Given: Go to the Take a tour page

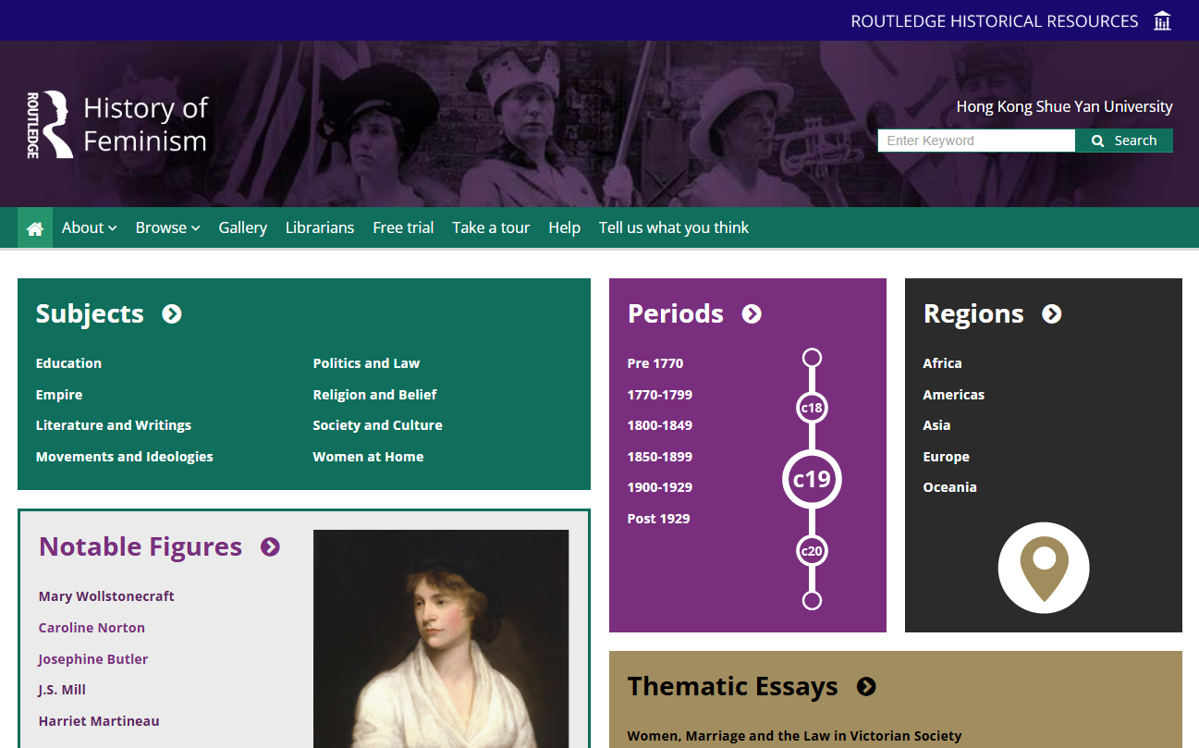Looking at the screenshot, I should click(x=490, y=228).
